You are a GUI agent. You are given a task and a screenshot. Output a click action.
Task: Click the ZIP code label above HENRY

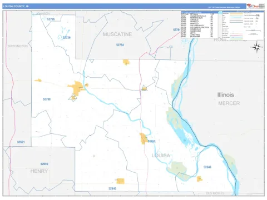tap(44, 164)
